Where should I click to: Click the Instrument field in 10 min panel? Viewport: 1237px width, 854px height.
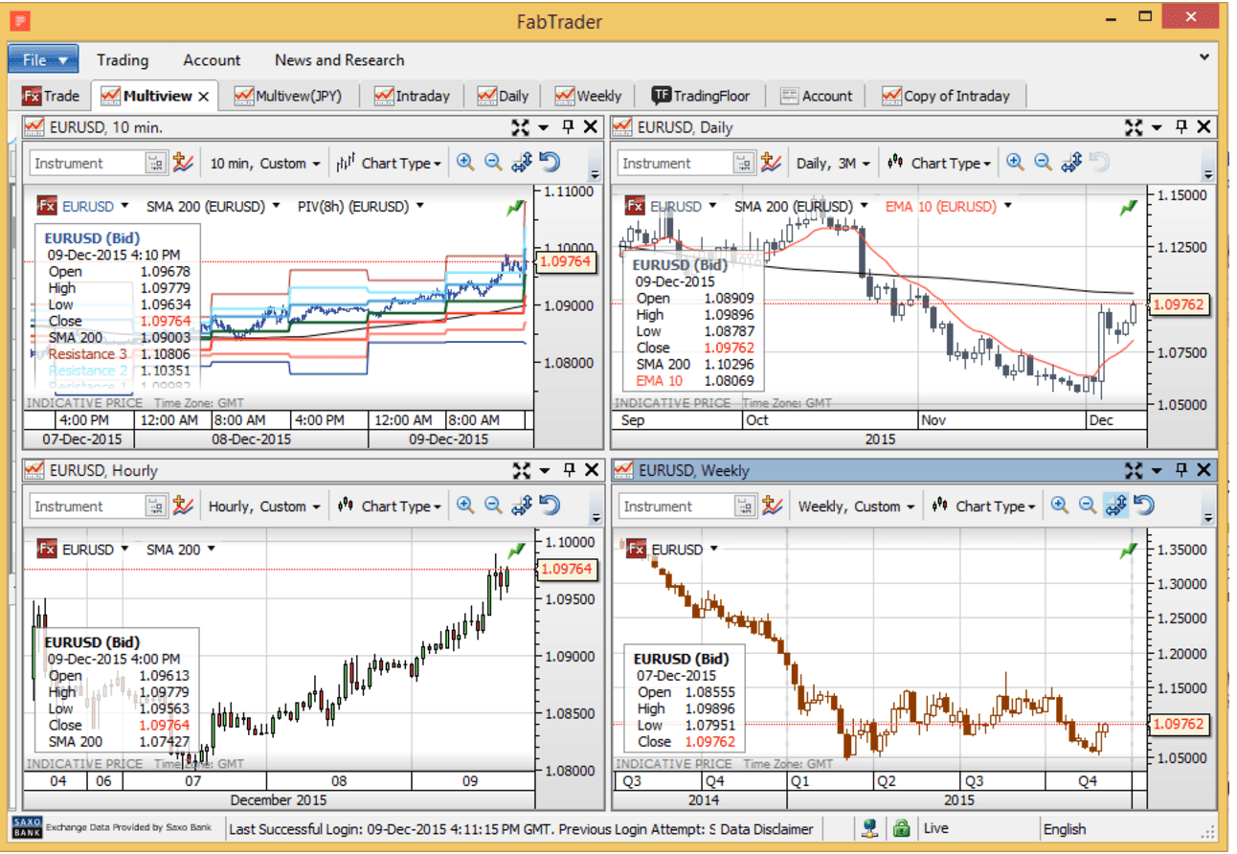tap(87, 164)
